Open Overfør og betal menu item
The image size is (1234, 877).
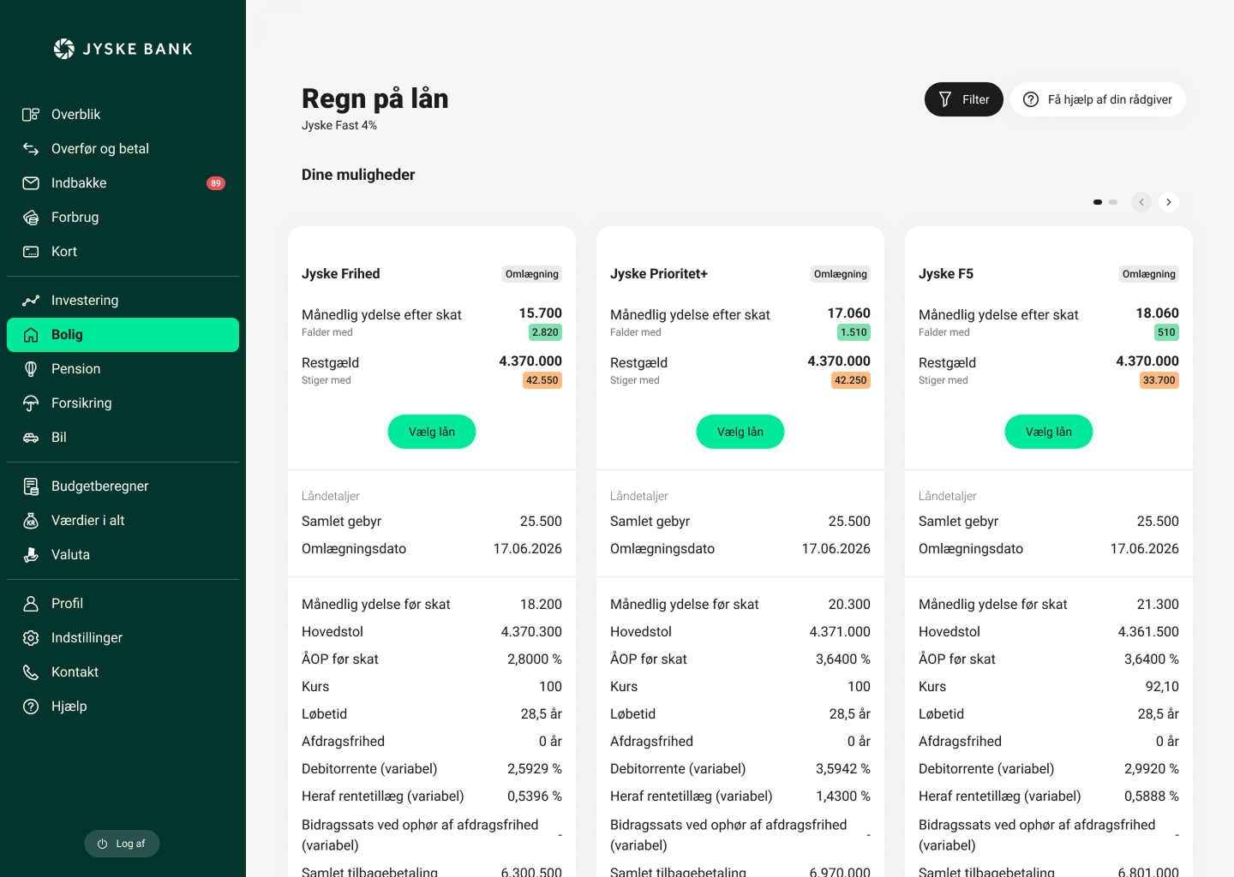point(123,149)
